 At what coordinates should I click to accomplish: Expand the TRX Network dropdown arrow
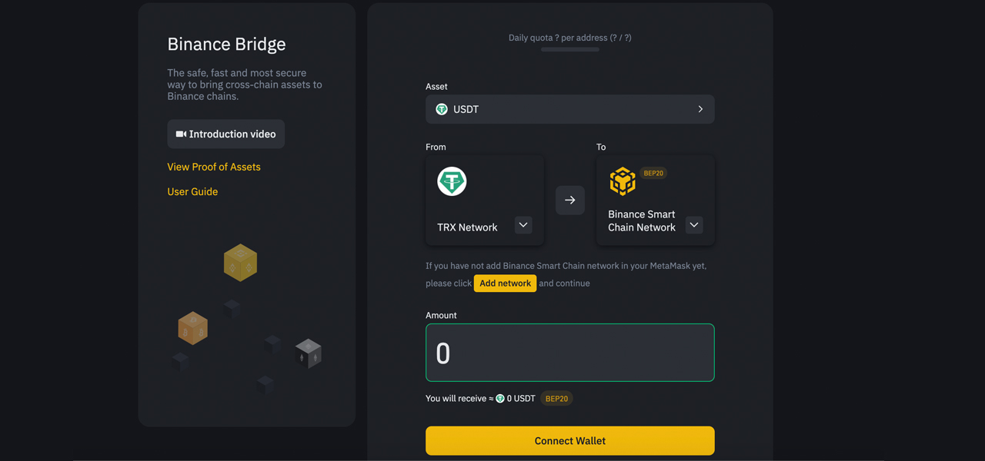click(523, 225)
